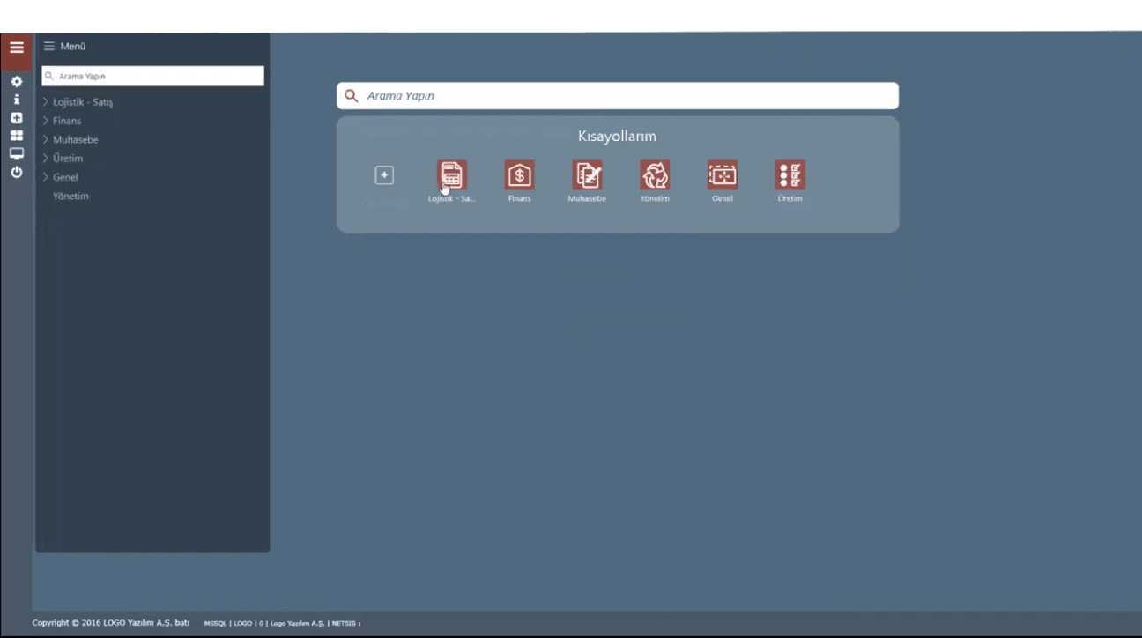Focus the Menü panel Arama Yapın field
Viewport: 1142px width, 638px height.
point(152,76)
